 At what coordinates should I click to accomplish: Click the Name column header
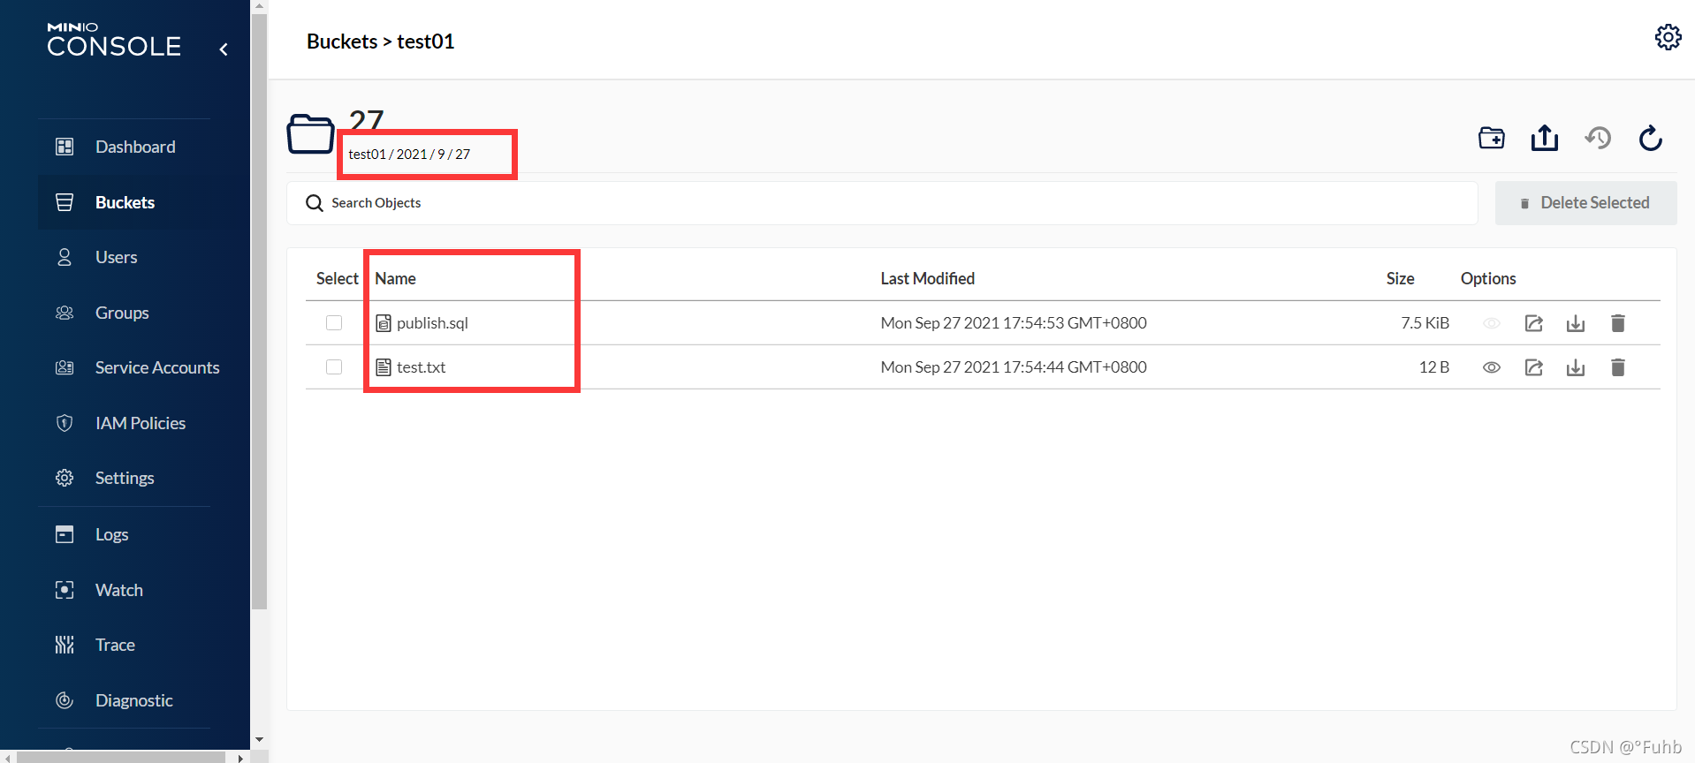coord(395,278)
